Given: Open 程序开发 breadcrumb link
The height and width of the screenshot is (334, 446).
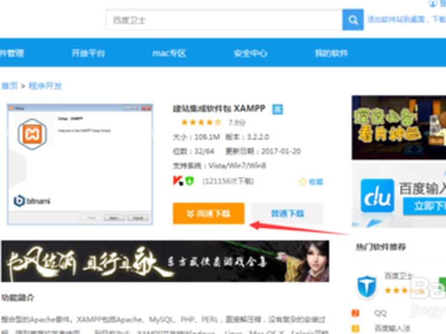Looking at the screenshot, I should [x=45, y=86].
